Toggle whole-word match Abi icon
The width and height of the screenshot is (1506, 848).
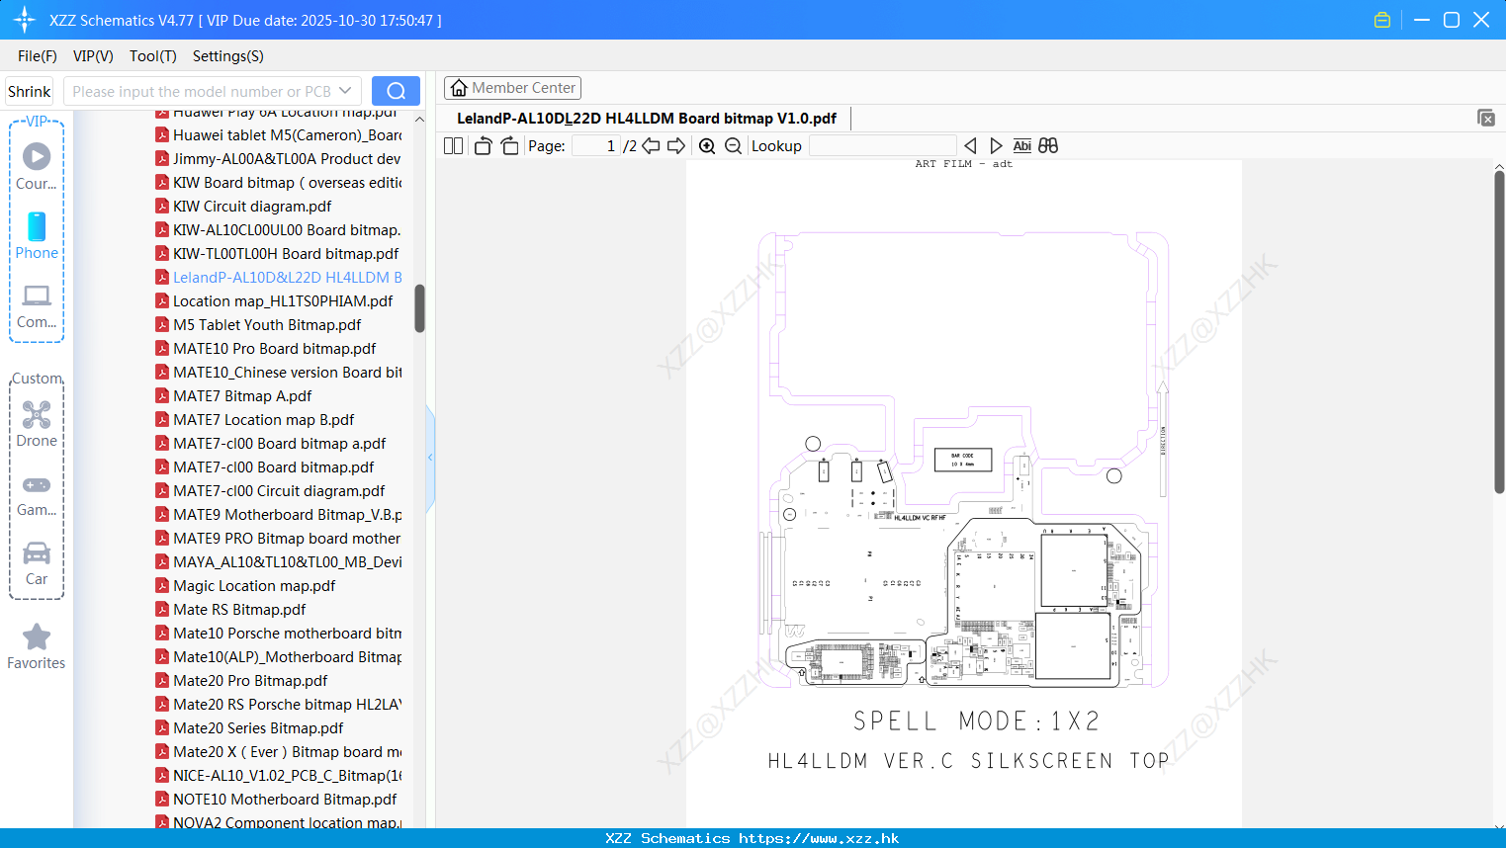coord(1022,146)
